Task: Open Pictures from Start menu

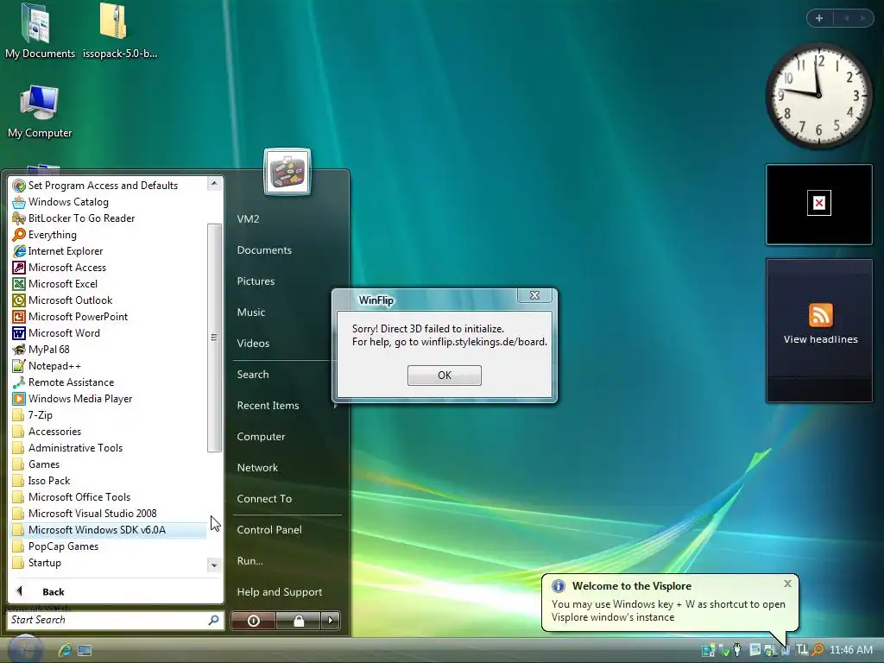Action: 256,281
